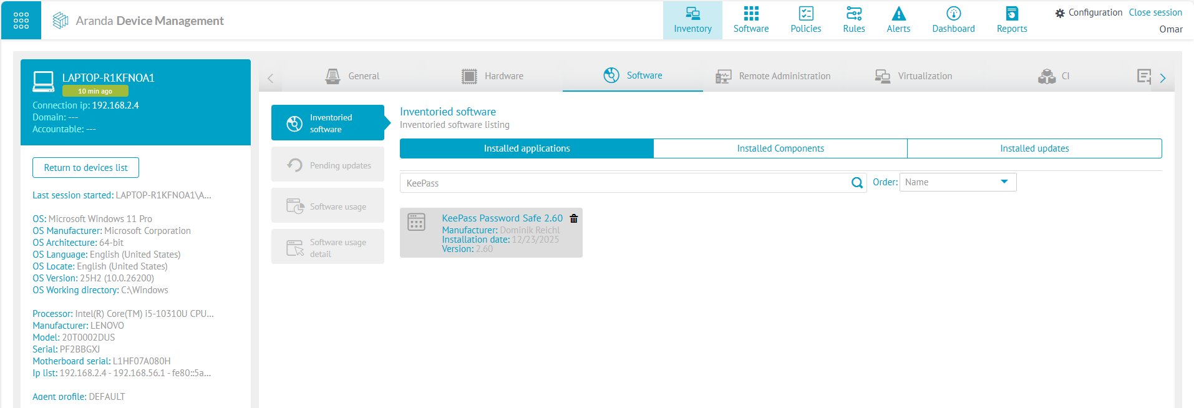The width and height of the screenshot is (1194, 408).
Task: Open the app launcher grid icon
Action: click(x=21, y=20)
